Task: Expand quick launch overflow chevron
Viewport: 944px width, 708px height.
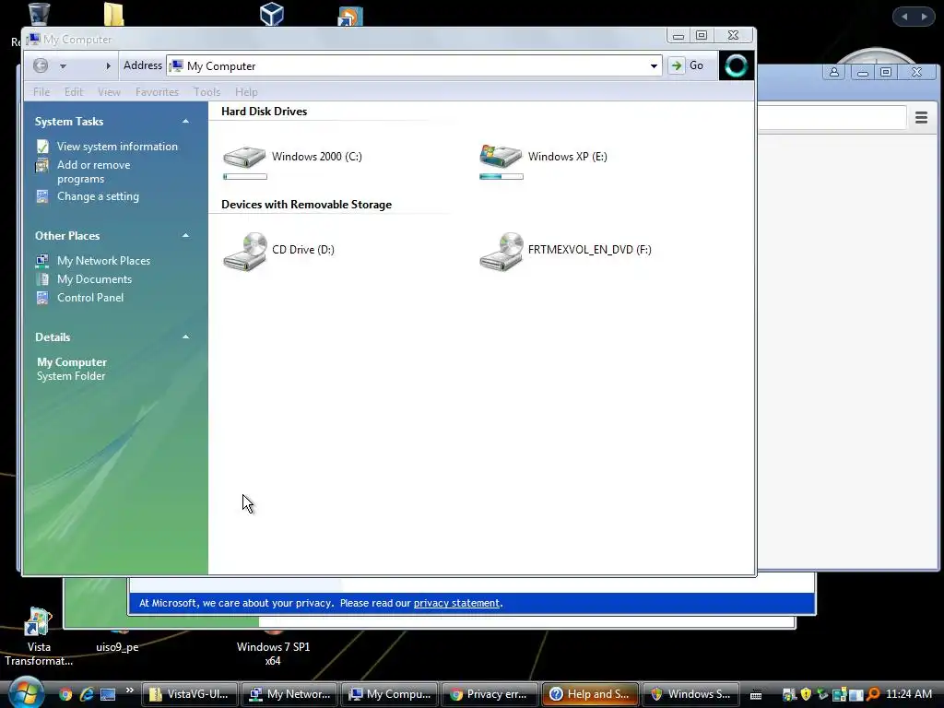Action: coord(129,690)
